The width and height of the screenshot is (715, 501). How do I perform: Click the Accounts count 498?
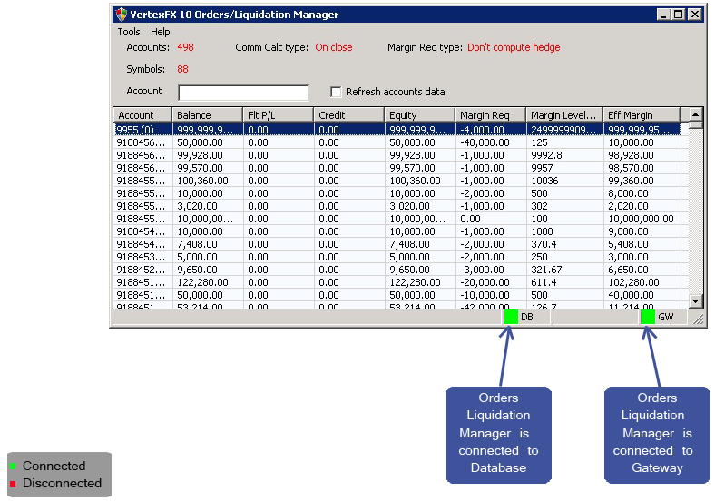point(186,47)
